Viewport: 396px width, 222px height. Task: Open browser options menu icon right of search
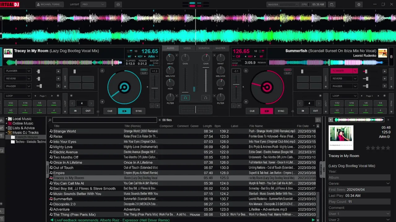pyautogui.click(x=318, y=120)
